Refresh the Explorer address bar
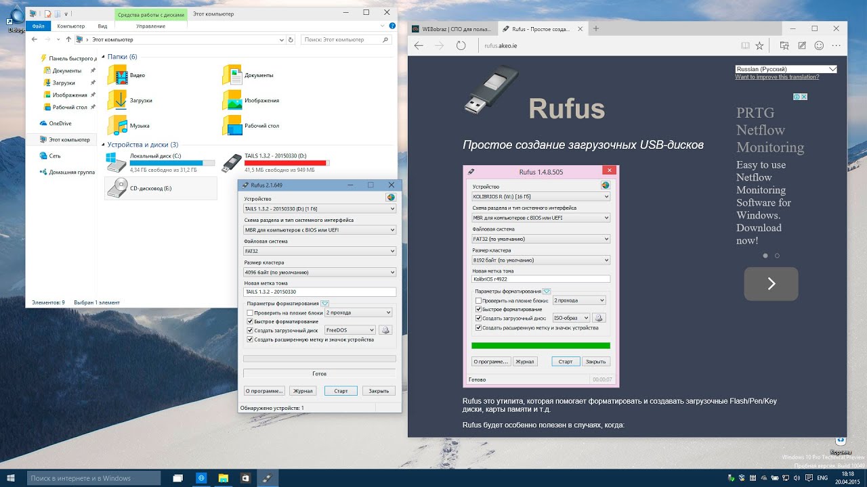 point(291,40)
